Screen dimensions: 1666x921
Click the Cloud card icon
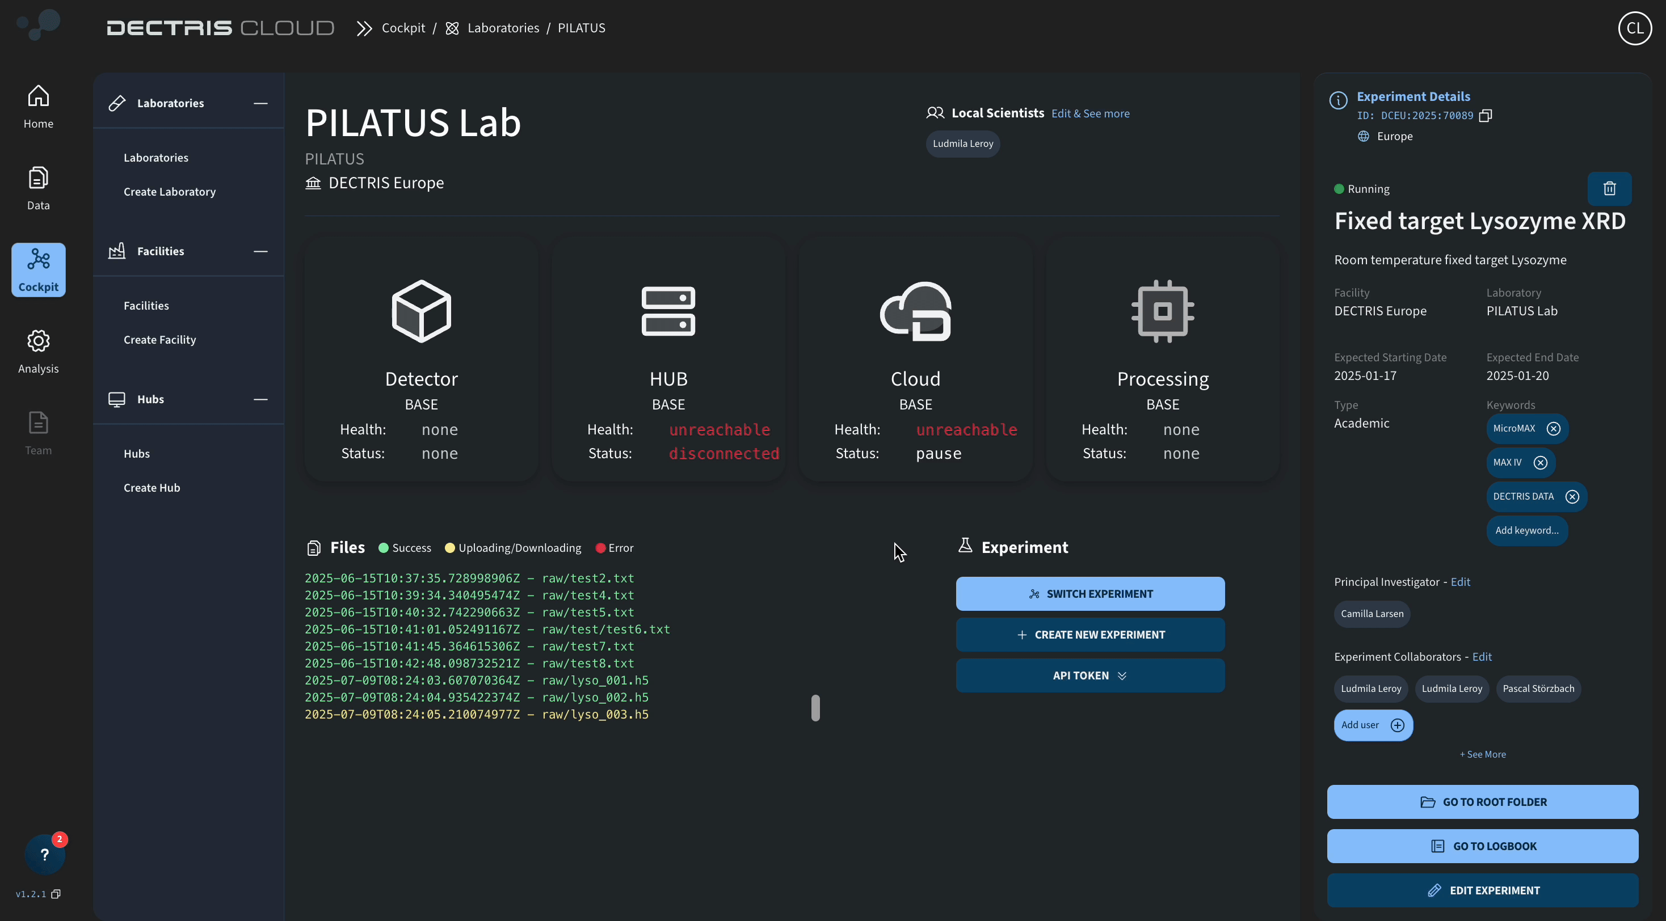pos(915,311)
